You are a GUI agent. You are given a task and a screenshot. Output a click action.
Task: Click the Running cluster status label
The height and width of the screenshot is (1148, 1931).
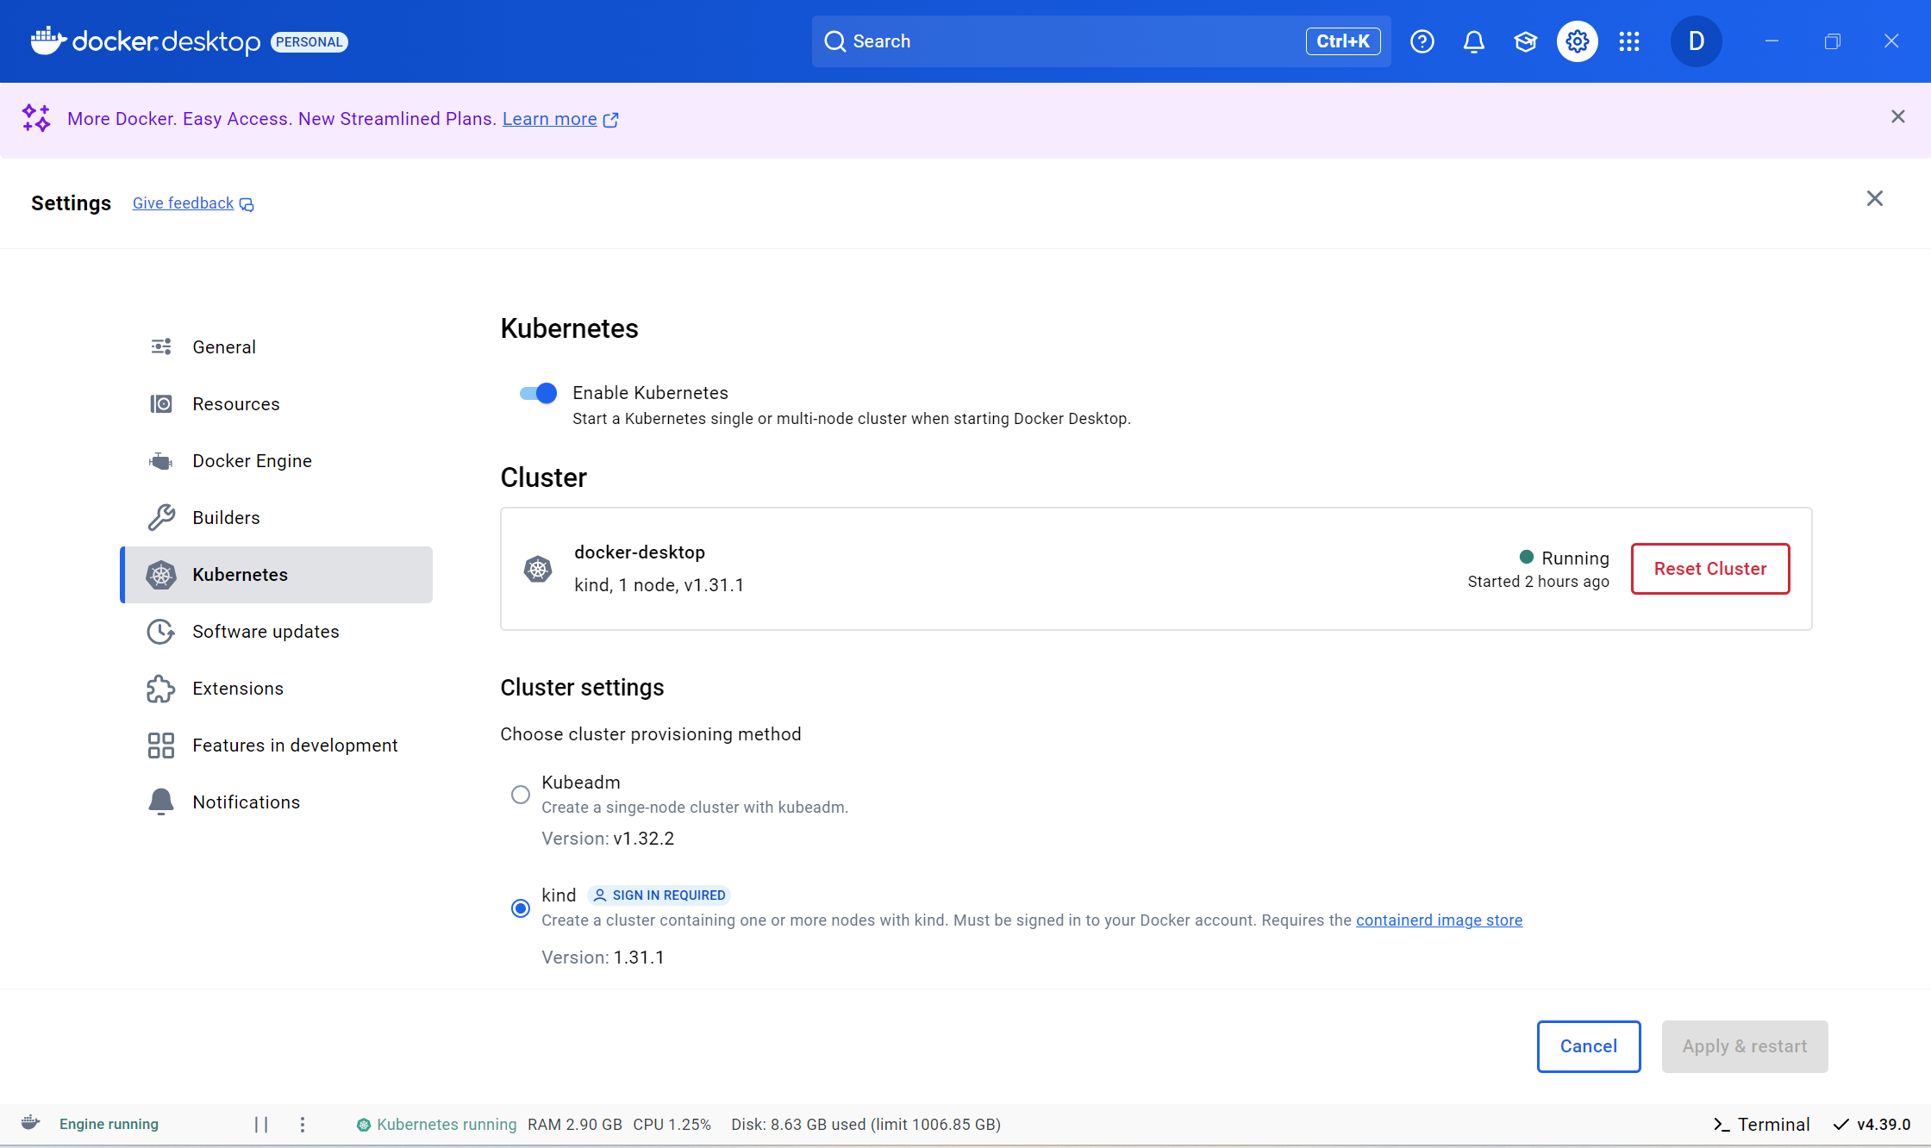point(1575,558)
